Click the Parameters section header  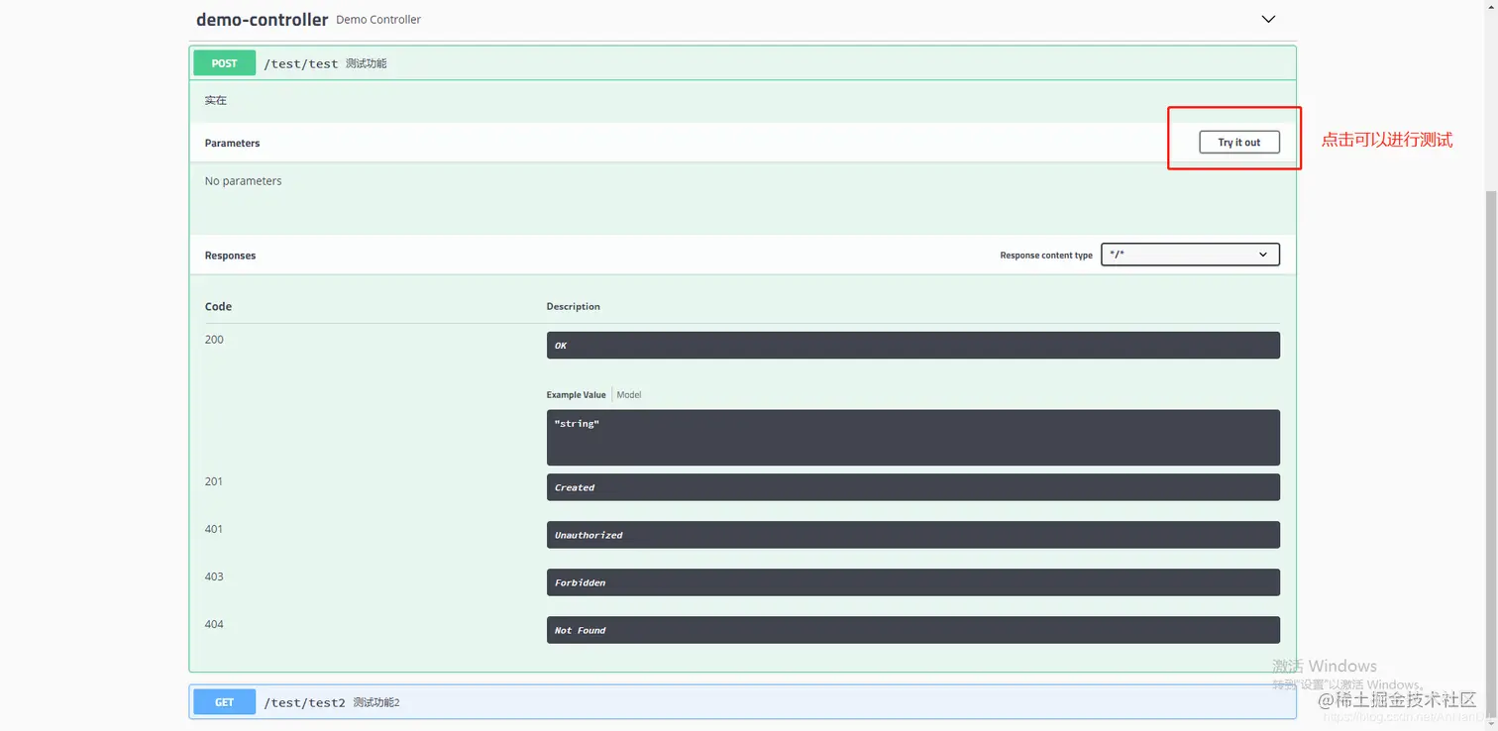pyautogui.click(x=232, y=143)
